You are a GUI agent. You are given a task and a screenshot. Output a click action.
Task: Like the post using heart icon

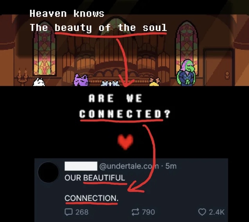click(202, 212)
